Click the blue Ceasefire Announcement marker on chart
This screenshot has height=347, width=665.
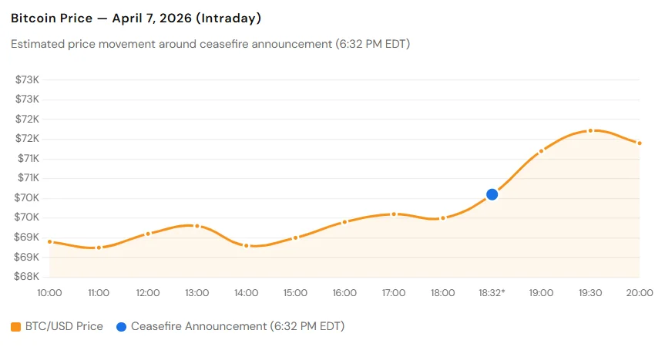[x=492, y=194]
